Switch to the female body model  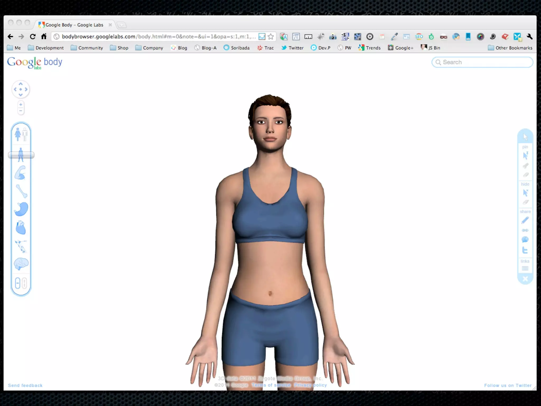pos(18,134)
